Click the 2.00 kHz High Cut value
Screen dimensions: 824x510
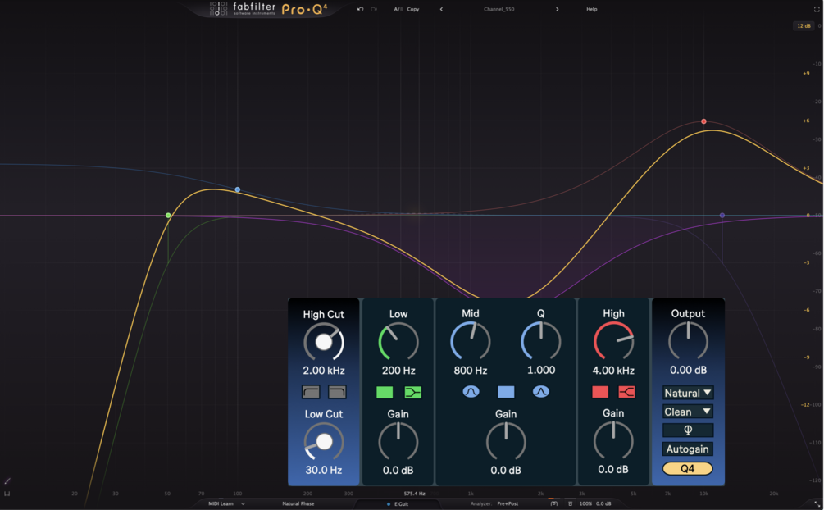click(324, 371)
